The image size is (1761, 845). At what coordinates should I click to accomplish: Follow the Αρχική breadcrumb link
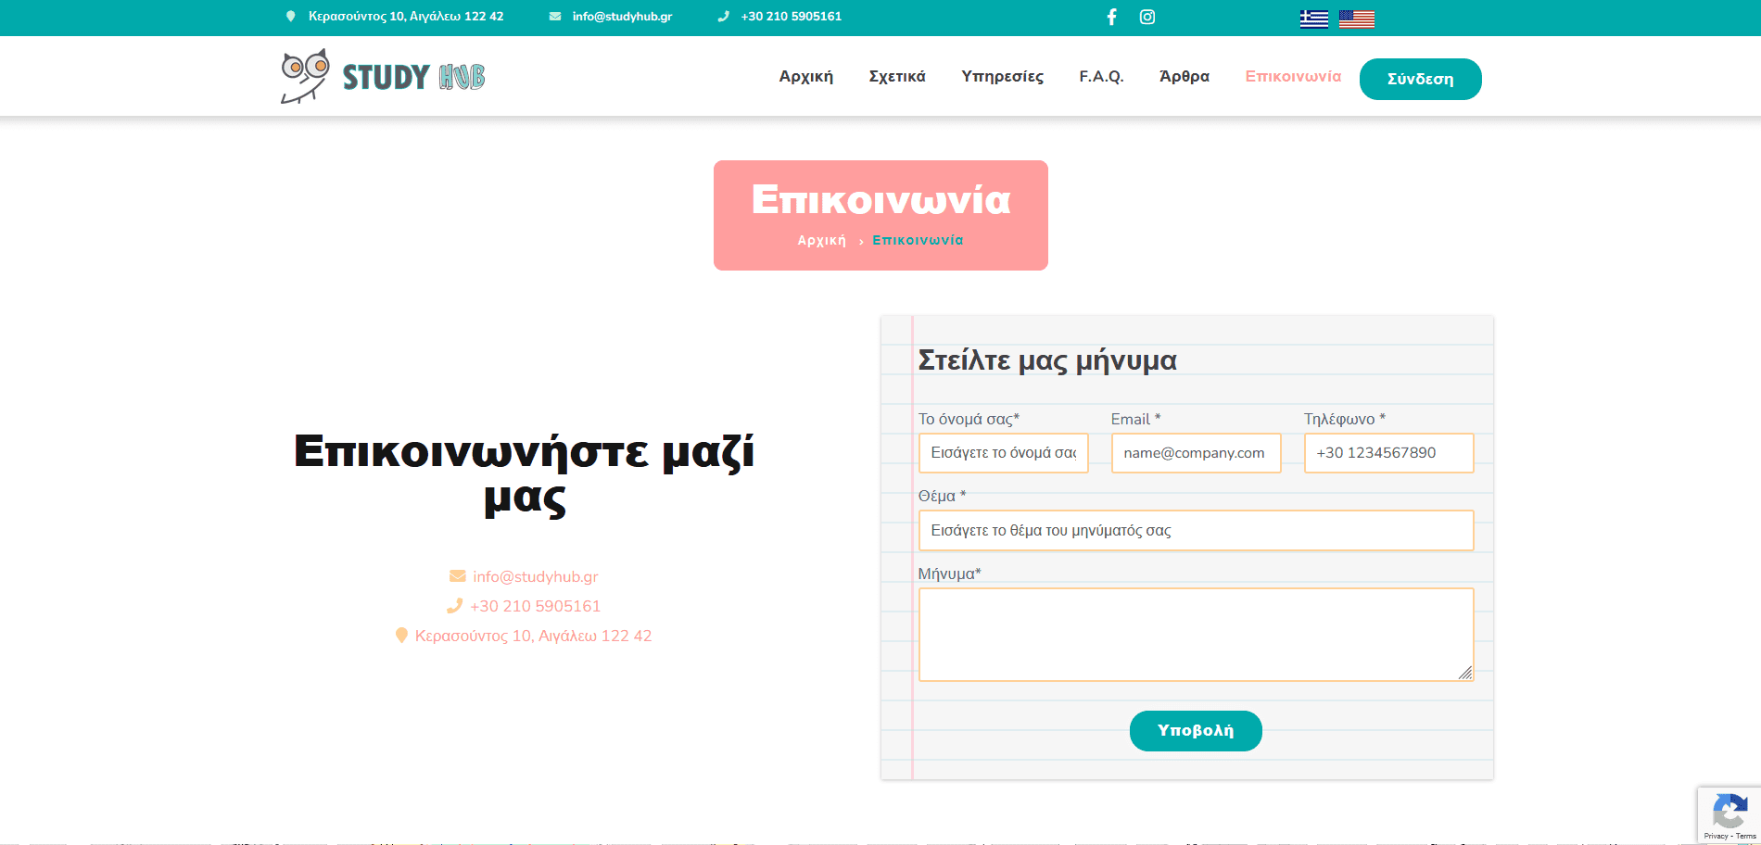click(x=822, y=241)
